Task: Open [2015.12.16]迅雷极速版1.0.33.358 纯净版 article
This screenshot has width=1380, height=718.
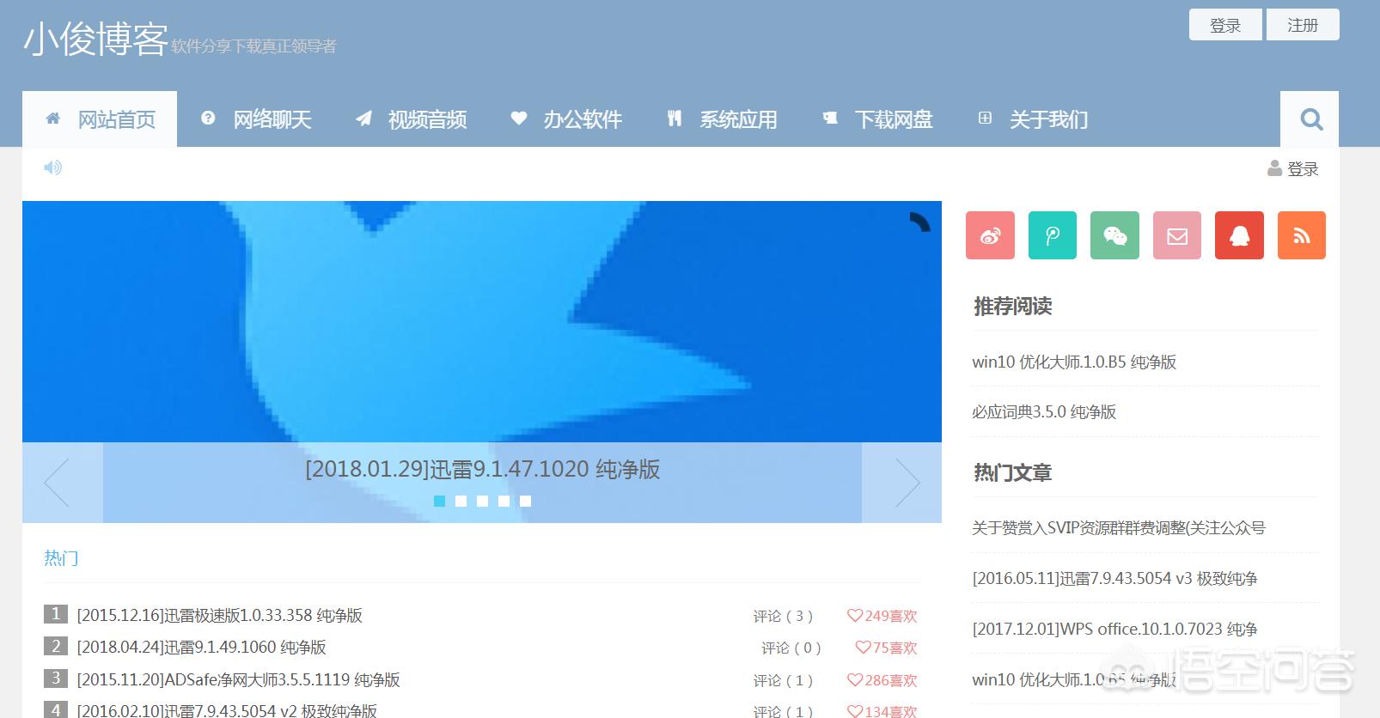Action: click(220, 615)
